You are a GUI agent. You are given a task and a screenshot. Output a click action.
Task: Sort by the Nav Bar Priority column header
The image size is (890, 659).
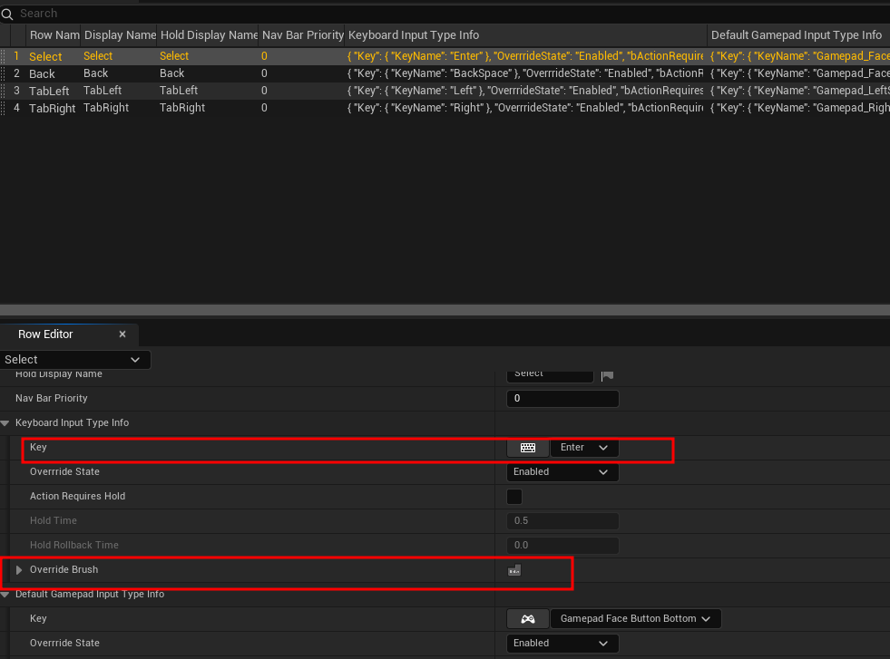pyautogui.click(x=302, y=35)
